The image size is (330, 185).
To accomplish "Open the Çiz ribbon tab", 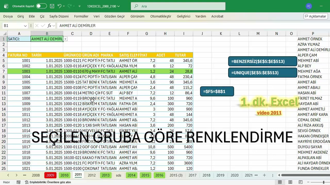I will tap(42, 16).
